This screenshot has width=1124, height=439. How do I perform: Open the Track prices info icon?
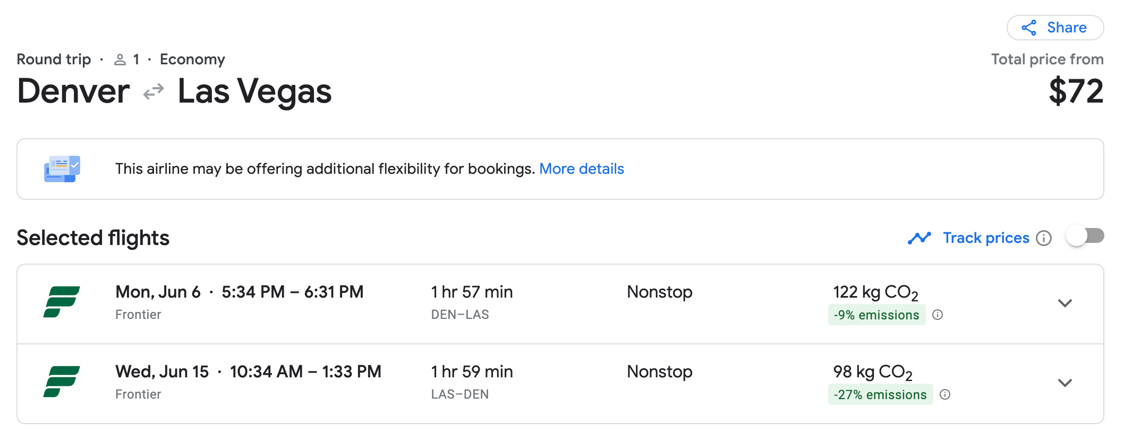(x=1044, y=238)
